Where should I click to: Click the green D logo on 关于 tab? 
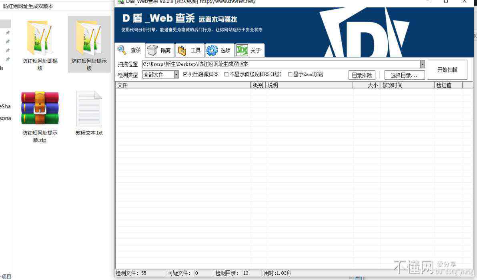click(x=242, y=50)
